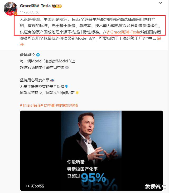Click the blue verified check beside 特斯拉

pyautogui.click(x=38, y=55)
